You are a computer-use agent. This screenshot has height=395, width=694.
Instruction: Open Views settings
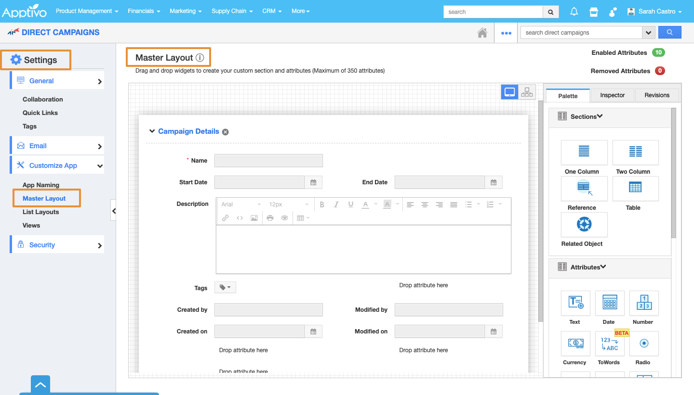pyautogui.click(x=31, y=226)
